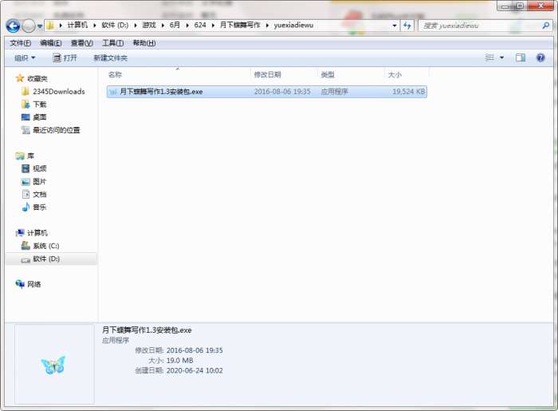The width and height of the screenshot is (558, 411).
Task: Open the 工具(T) menu
Action: tap(113, 43)
